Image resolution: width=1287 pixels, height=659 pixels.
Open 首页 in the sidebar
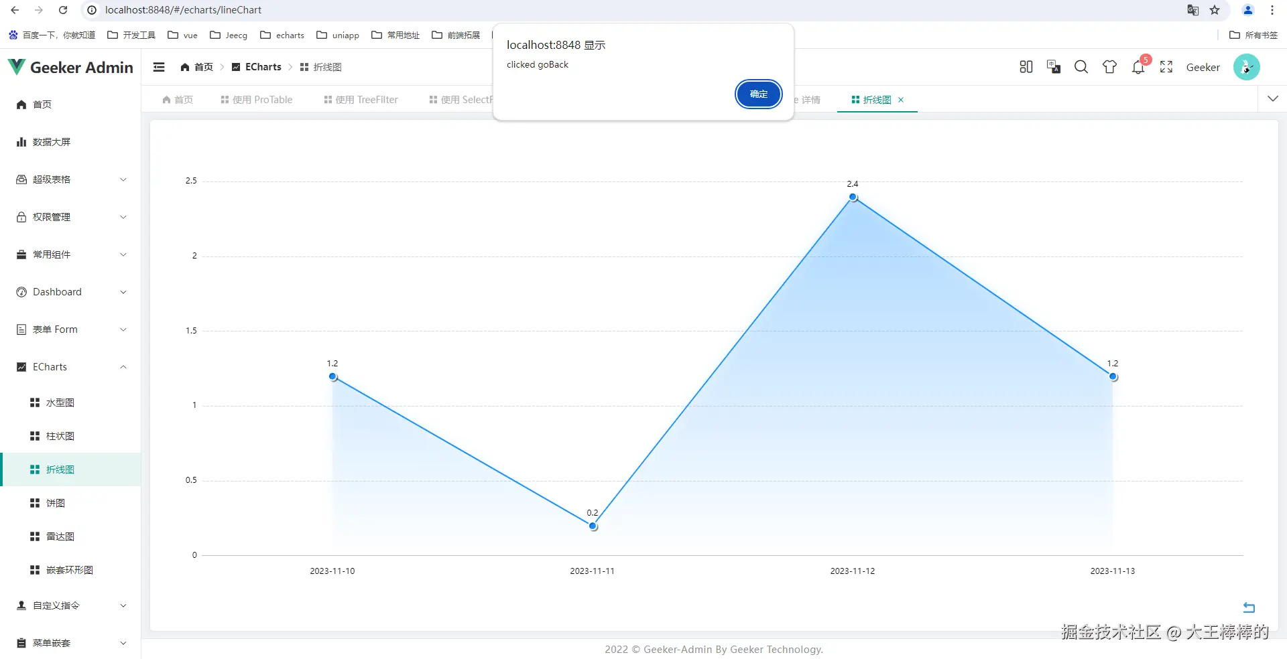[70, 104]
